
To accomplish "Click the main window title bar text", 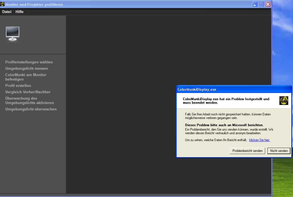I will (34, 5).
